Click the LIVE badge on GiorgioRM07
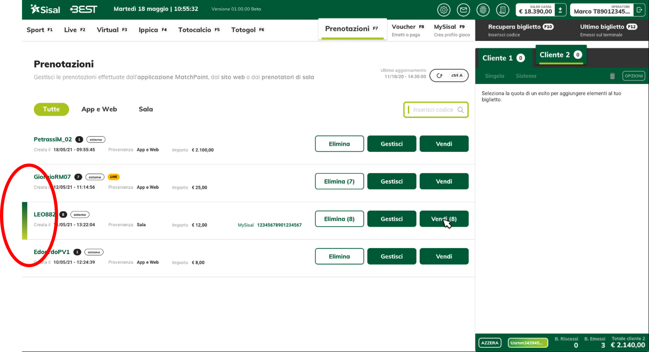The image size is (649, 352). pos(114,177)
